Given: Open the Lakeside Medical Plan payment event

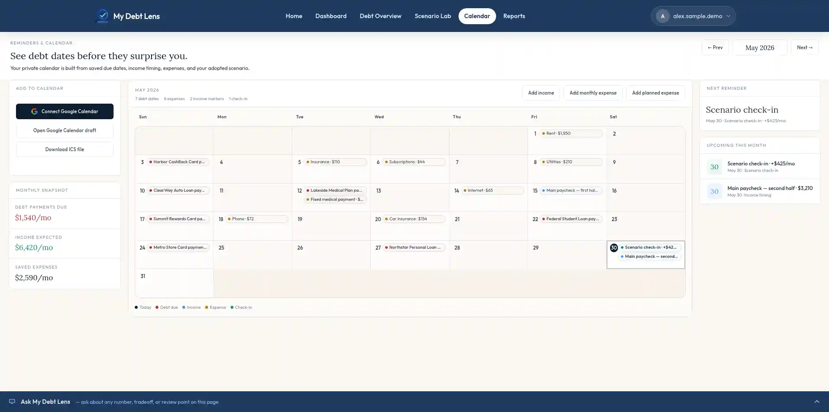Looking at the screenshot, I should tap(335, 190).
